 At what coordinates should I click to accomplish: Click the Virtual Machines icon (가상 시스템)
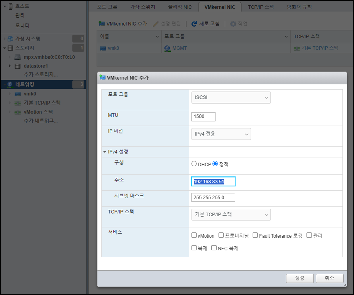tap(10, 39)
